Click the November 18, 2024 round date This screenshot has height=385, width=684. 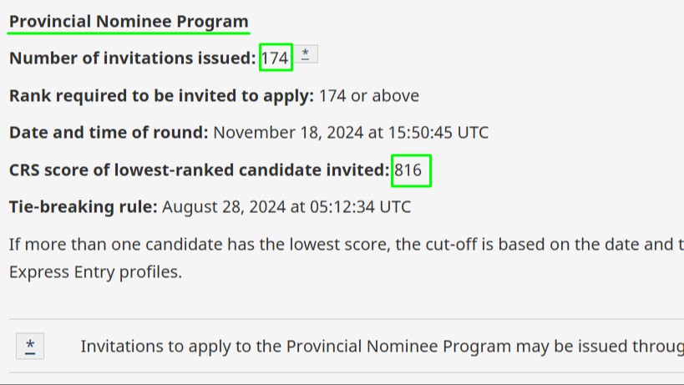pos(286,133)
